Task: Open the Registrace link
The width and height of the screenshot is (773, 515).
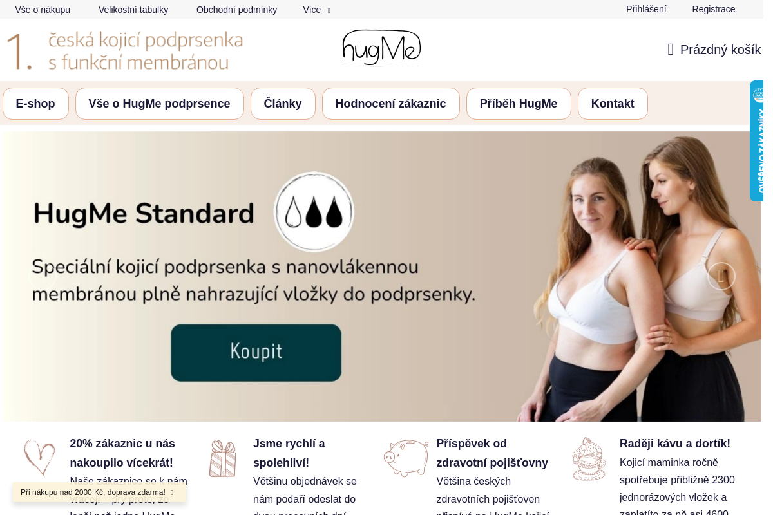Action: point(714,9)
